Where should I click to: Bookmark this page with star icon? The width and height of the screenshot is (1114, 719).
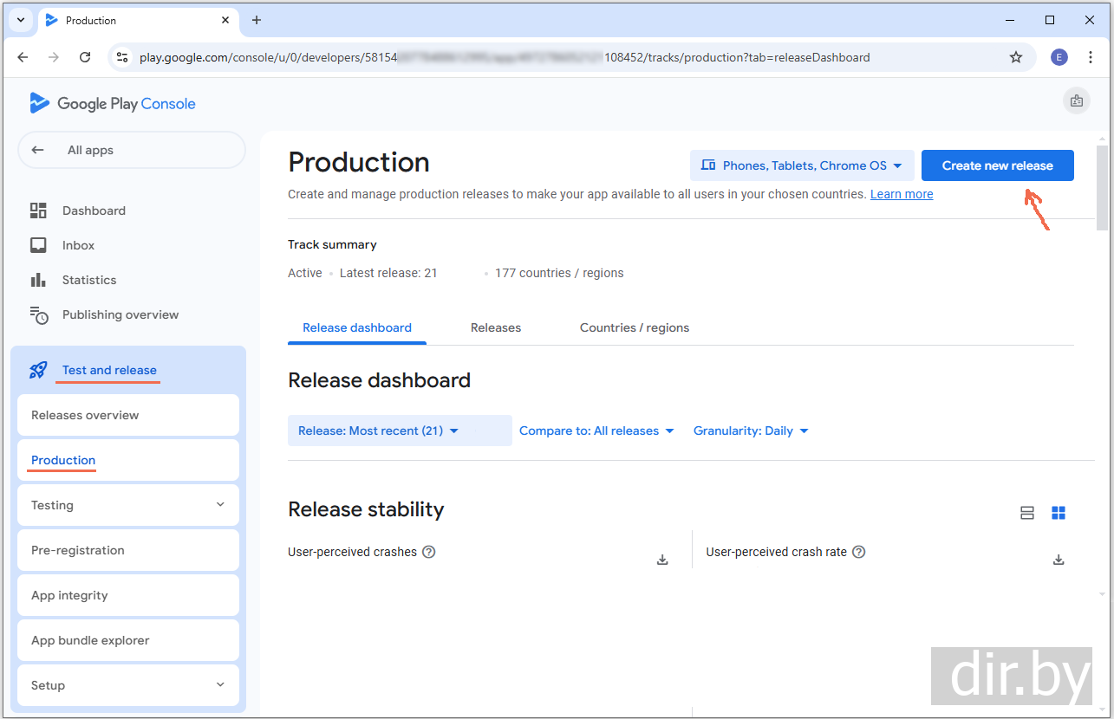1016,57
